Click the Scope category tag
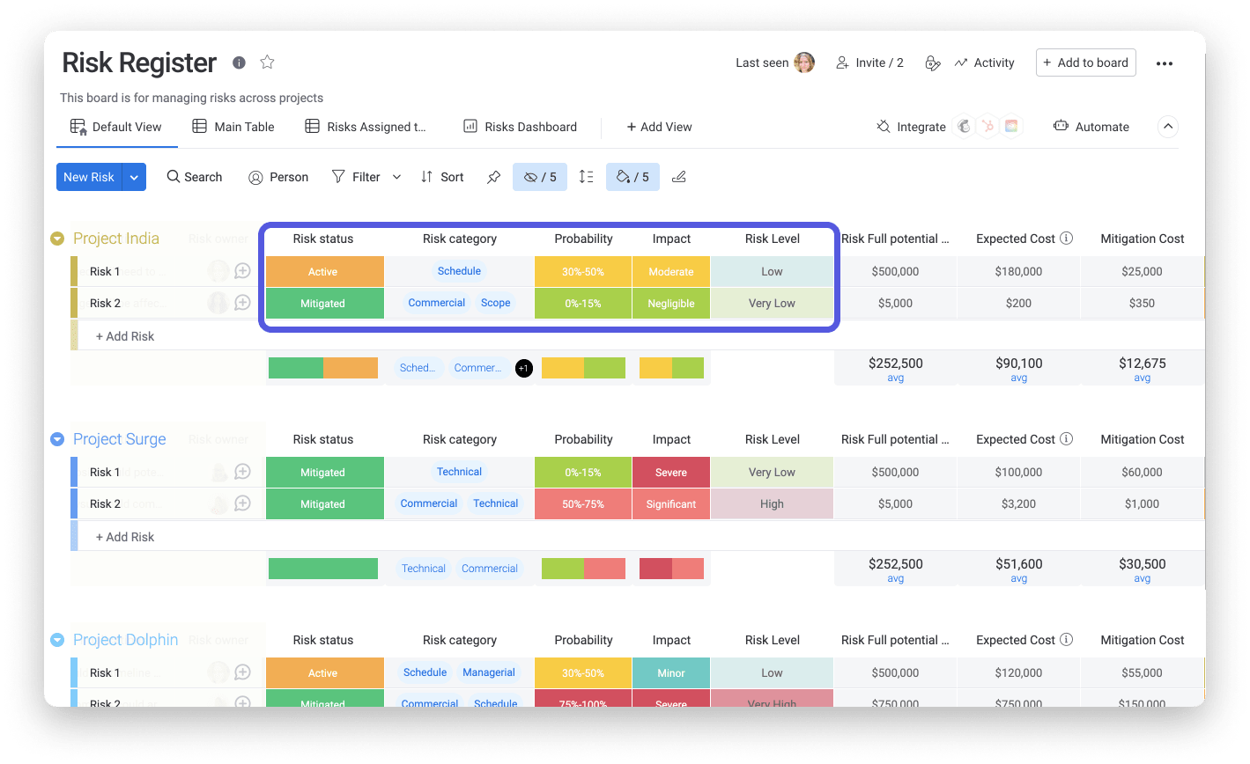The height and width of the screenshot is (764, 1250). 496,303
